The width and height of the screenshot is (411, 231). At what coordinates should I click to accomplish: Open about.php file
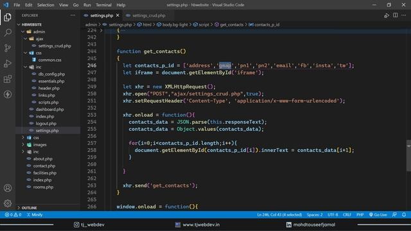pos(43,158)
